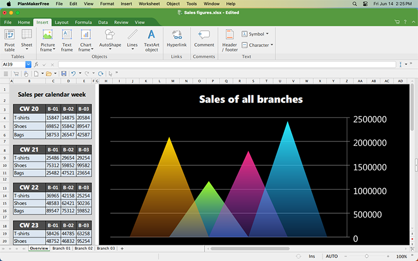Open the Tools menu
The width and height of the screenshot is (418, 261).
click(x=191, y=4)
